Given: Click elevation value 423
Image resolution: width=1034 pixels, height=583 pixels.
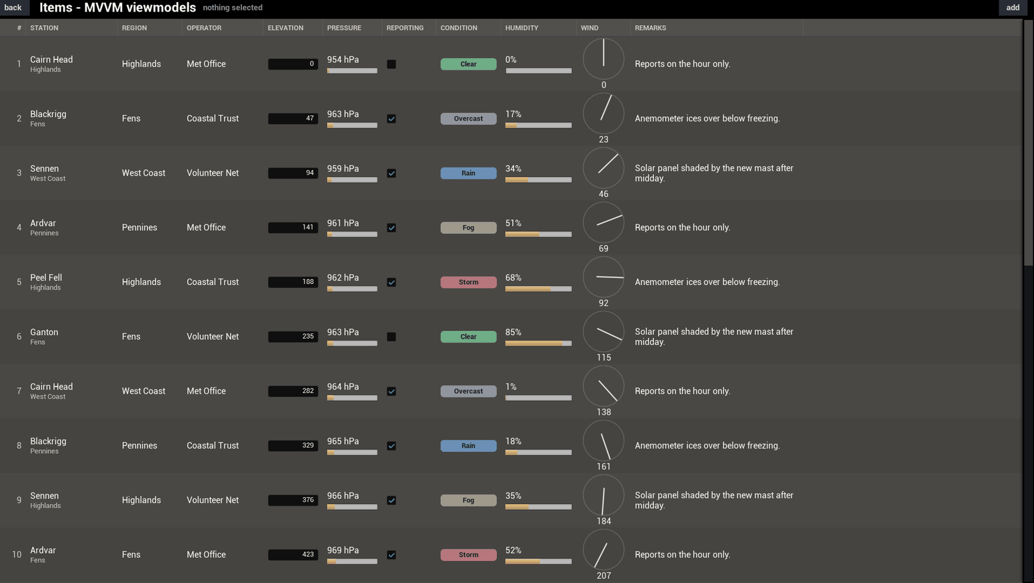Looking at the screenshot, I should 293,555.
